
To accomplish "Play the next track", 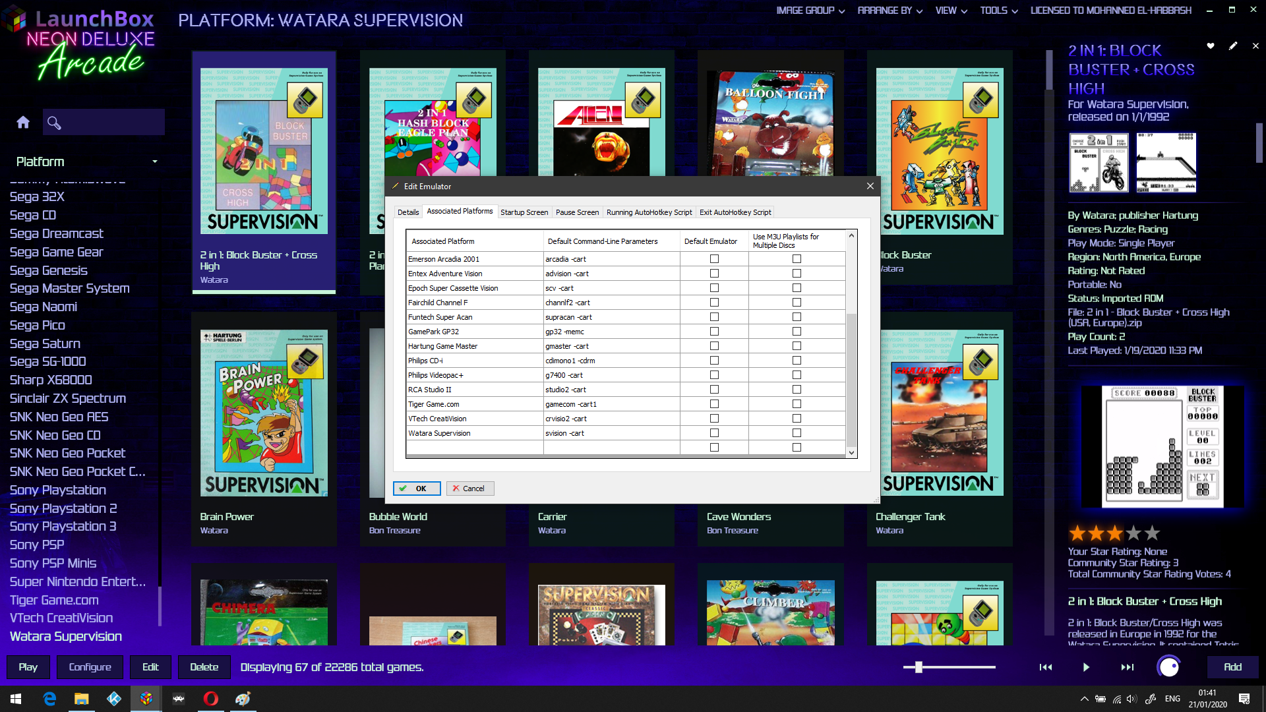I will (1127, 667).
